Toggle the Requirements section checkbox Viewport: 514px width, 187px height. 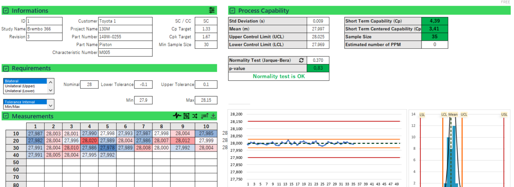pos(6,68)
